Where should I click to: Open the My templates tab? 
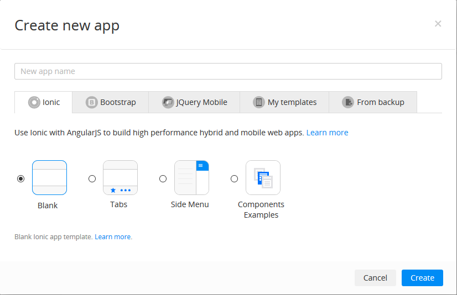(x=284, y=102)
